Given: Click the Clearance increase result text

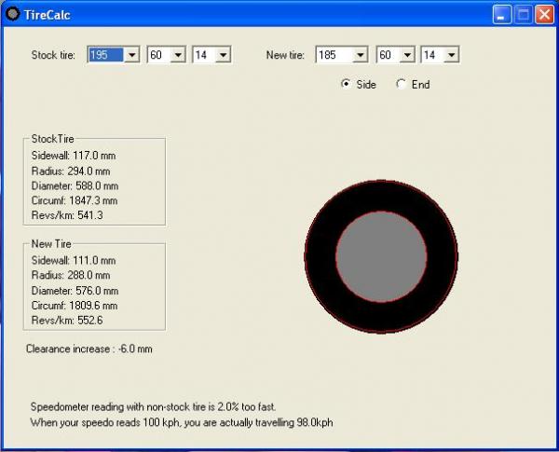Looking at the screenshot, I should (x=89, y=349).
